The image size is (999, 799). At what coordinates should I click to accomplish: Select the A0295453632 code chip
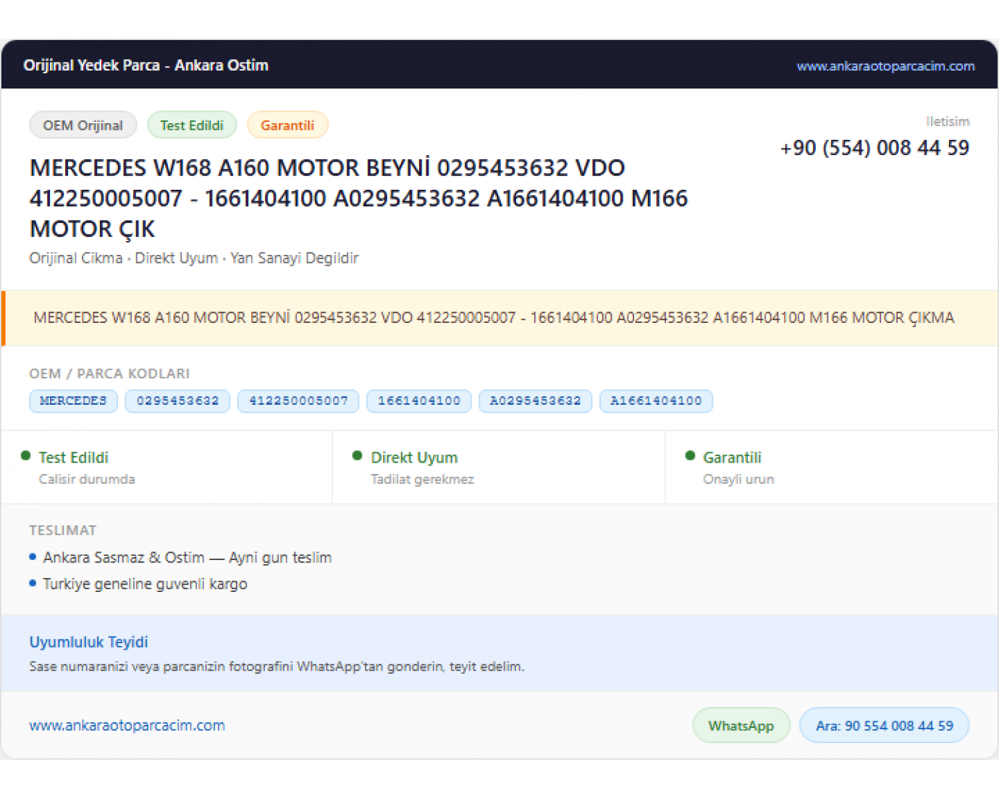(x=535, y=401)
